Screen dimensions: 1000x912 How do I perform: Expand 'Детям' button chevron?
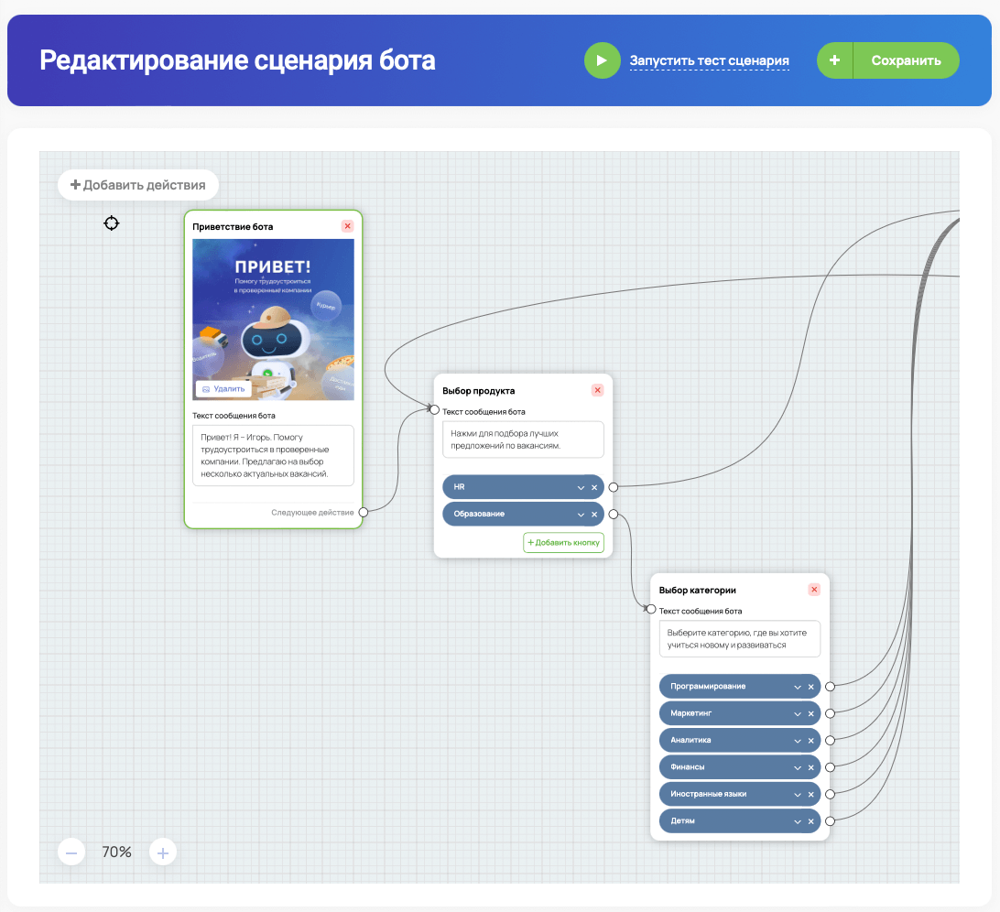(x=798, y=821)
